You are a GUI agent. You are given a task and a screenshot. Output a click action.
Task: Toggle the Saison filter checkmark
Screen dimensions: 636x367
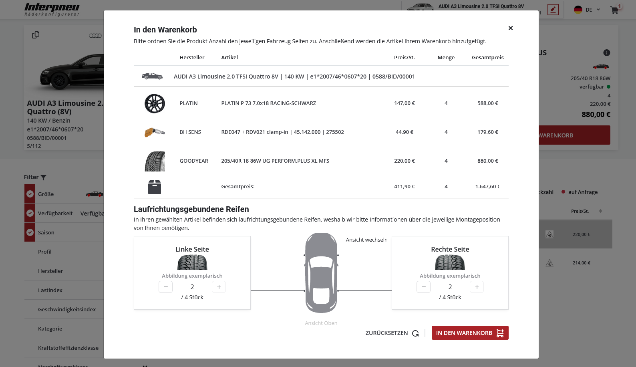[x=30, y=232]
